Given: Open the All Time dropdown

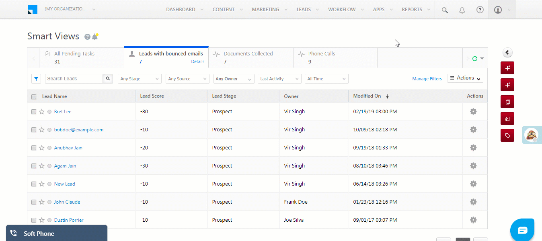Looking at the screenshot, I should pyautogui.click(x=326, y=79).
